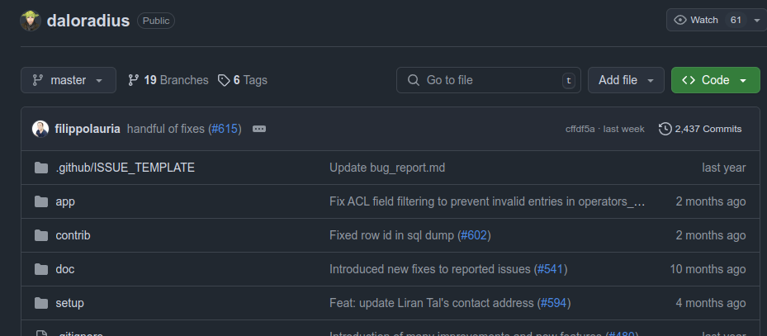The image size is (767, 336).
Task: Click the 'last week' commit time text
Action: [623, 129]
